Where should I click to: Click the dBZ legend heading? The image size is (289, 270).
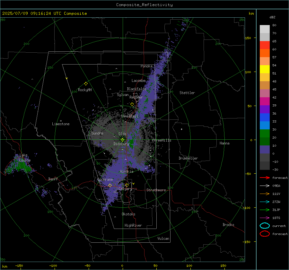272,17
